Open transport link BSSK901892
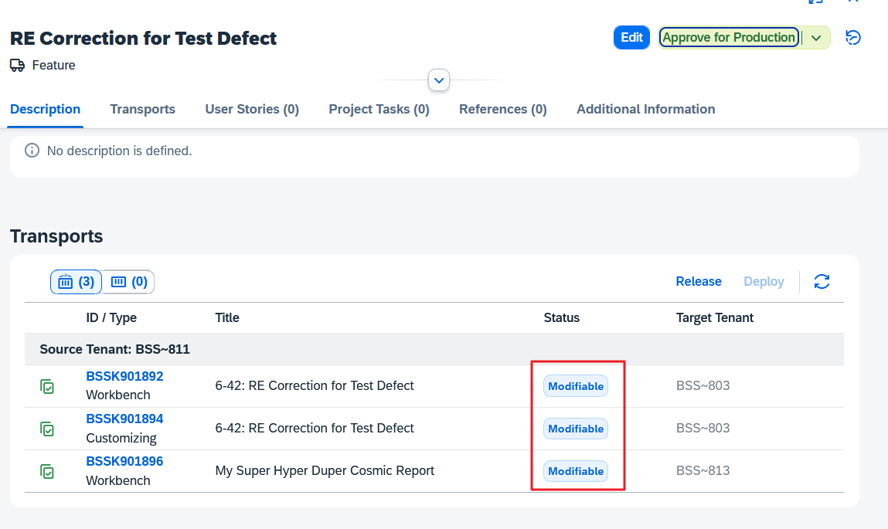888x529 pixels. tap(124, 376)
